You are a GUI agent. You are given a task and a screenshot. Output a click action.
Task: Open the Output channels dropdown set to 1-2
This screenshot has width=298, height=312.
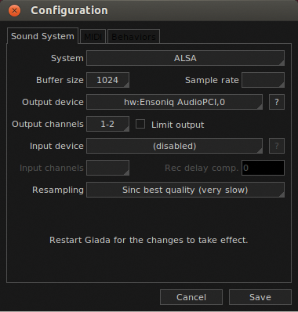(x=107, y=124)
